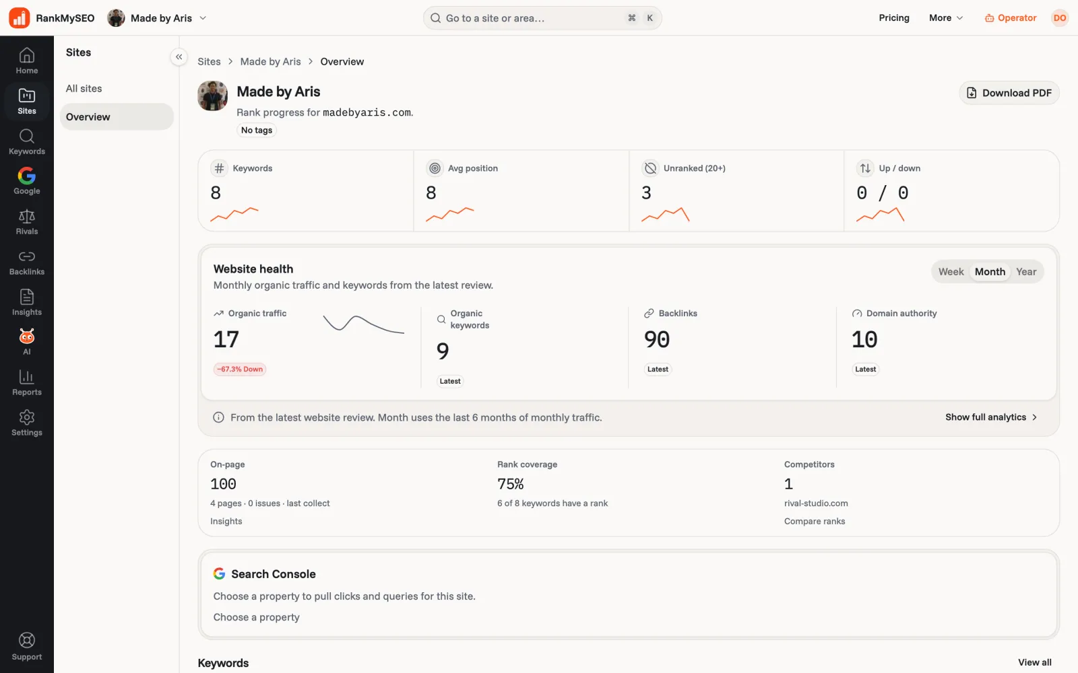Viewport: 1078px width, 673px height.
Task: Open Insights in the sidebar
Action: [x=27, y=303]
